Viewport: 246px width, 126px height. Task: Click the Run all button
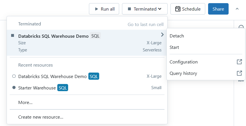click(104, 9)
